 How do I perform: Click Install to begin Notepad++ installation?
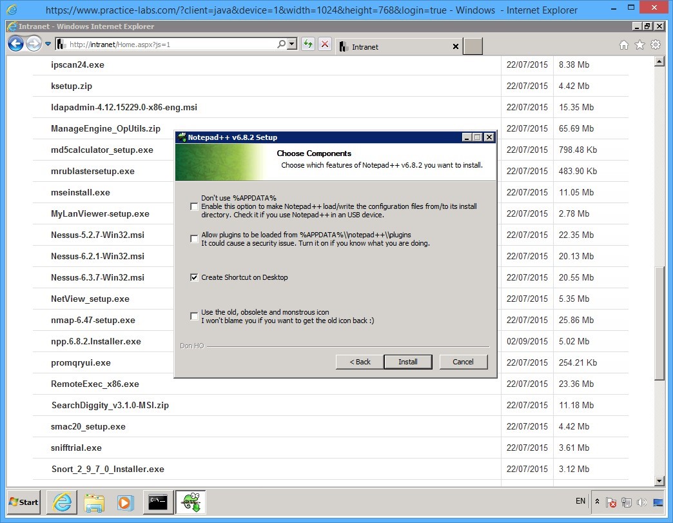[x=408, y=362]
